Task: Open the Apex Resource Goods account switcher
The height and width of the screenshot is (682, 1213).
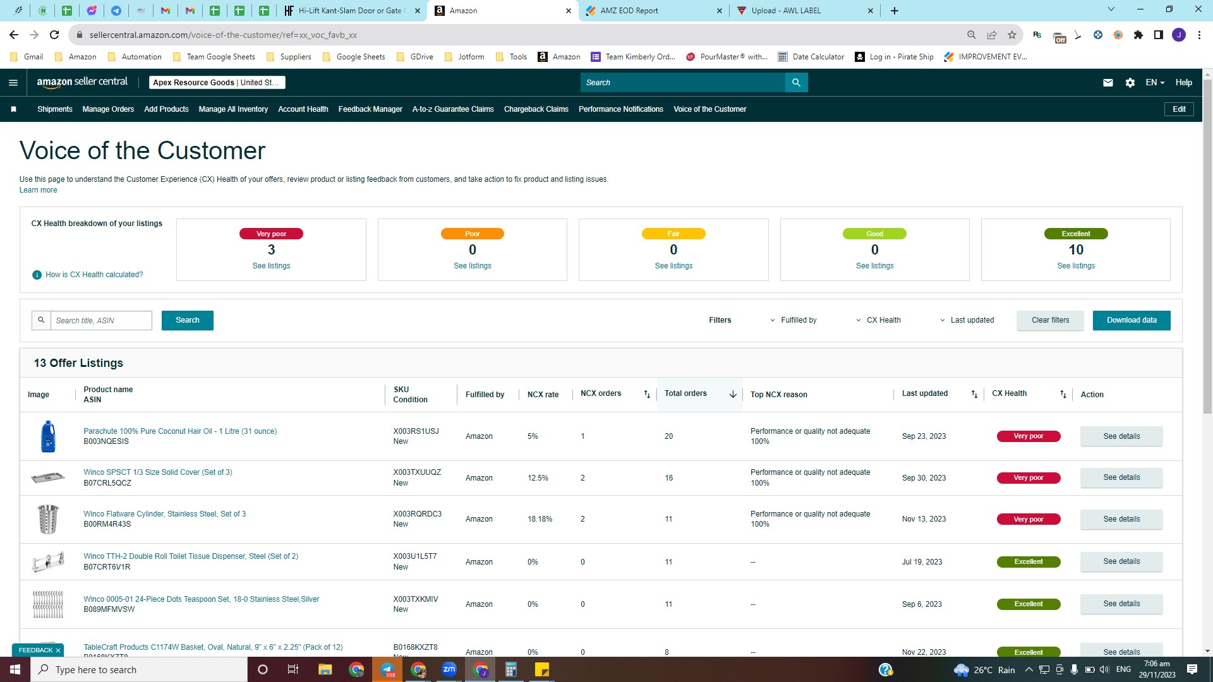Action: [217, 83]
